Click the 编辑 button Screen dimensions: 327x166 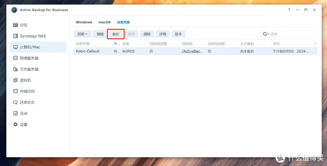(100, 34)
